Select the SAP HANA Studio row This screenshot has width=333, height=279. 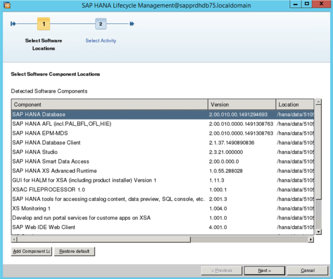click(x=163, y=152)
